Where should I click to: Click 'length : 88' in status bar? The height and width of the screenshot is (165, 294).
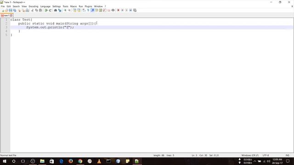[159, 155]
